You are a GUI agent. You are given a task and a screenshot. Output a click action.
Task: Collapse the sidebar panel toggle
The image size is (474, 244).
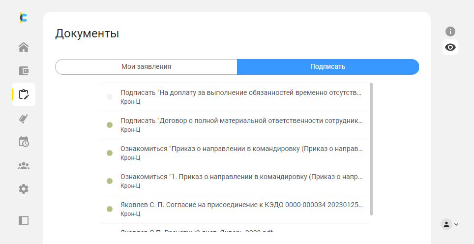[x=24, y=220]
